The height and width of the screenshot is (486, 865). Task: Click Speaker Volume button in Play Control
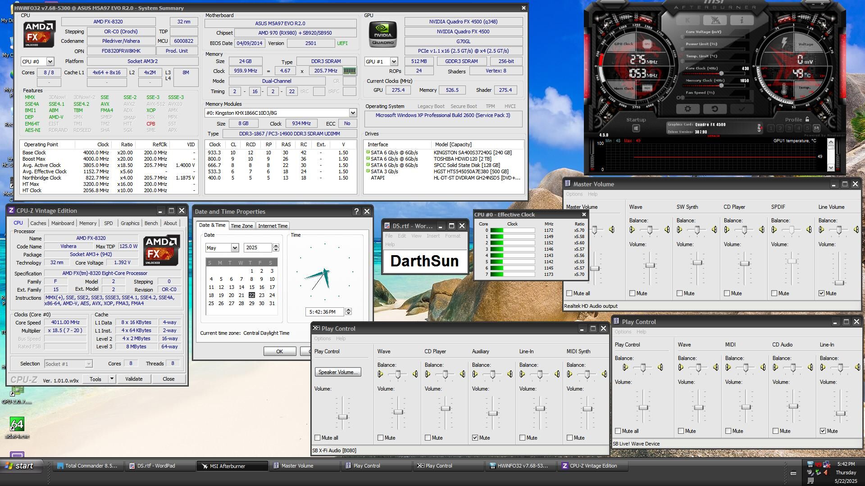point(338,372)
